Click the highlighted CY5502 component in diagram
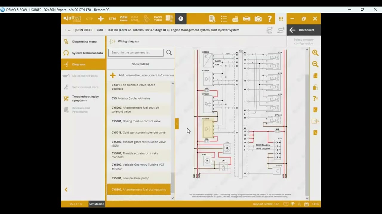This screenshot has height=214, width=382. (x=208, y=128)
